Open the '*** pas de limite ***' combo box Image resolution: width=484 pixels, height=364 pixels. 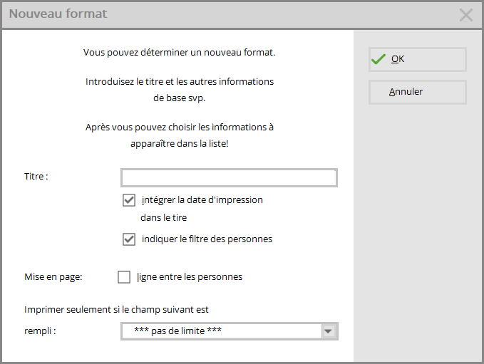coord(230,331)
